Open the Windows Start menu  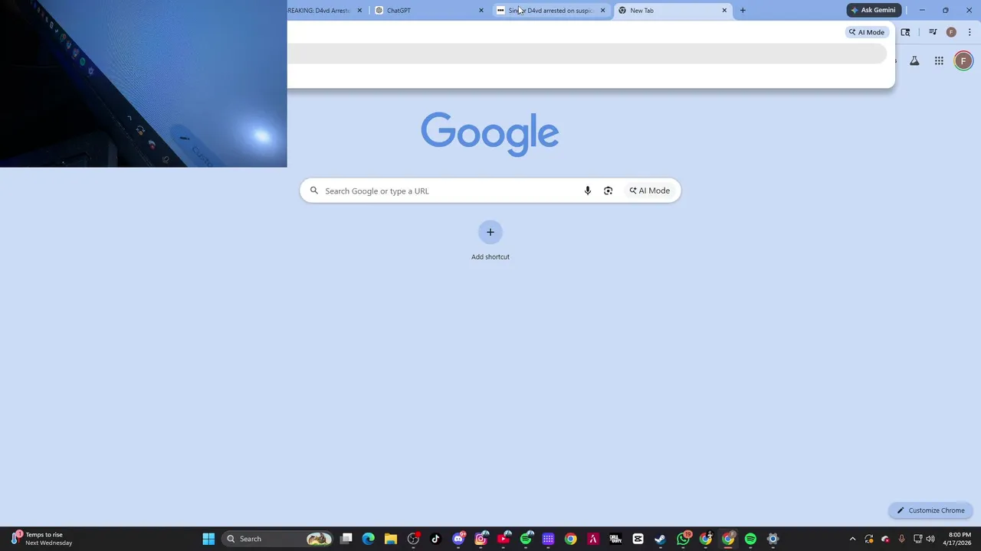click(208, 539)
